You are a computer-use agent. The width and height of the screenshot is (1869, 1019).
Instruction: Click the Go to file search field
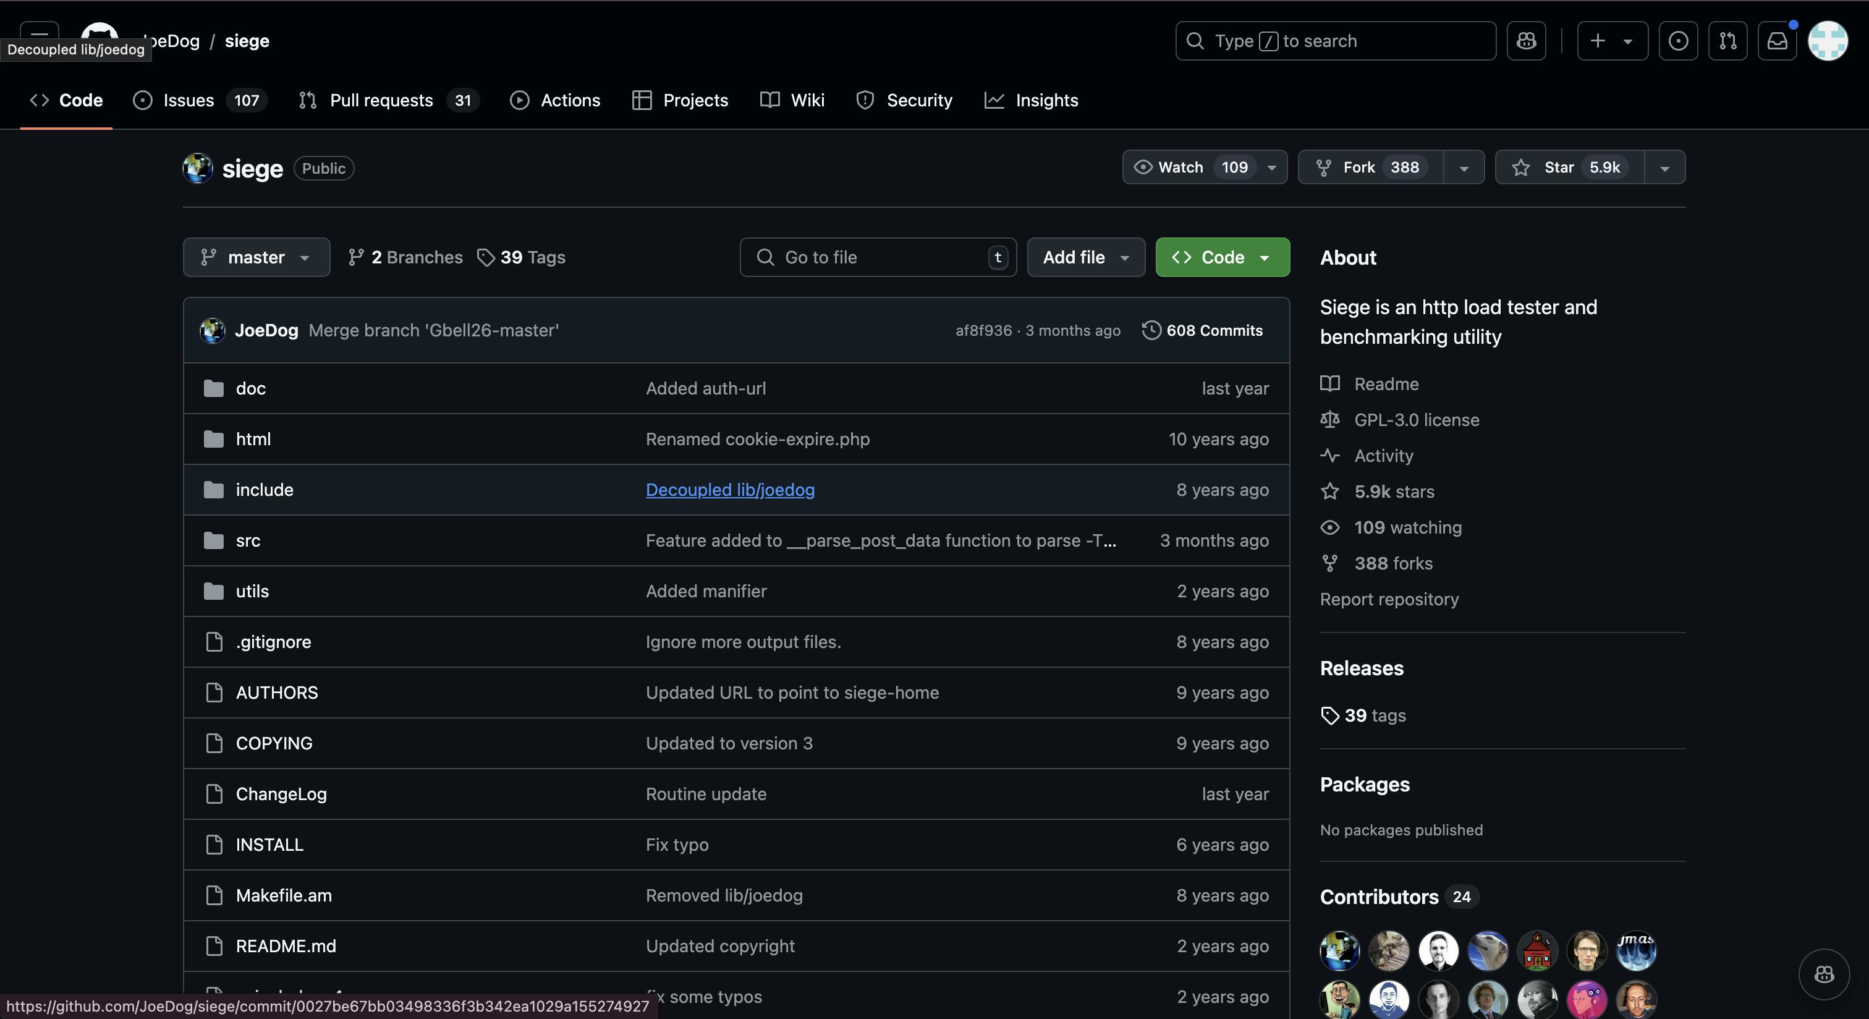point(878,257)
